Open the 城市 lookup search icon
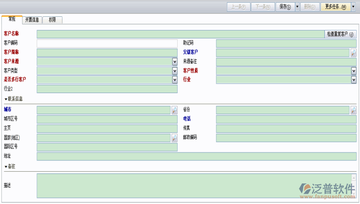The height and width of the screenshot is (204, 360). tap(174, 110)
